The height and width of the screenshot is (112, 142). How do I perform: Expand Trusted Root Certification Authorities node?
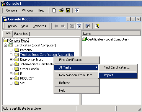(x=11, y=55)
